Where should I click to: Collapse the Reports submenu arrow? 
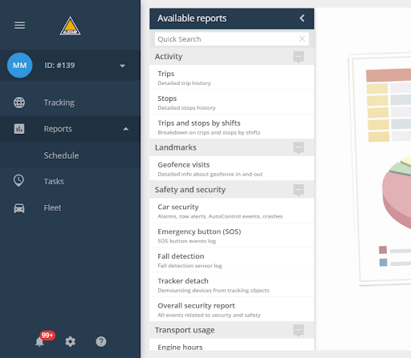125,129
